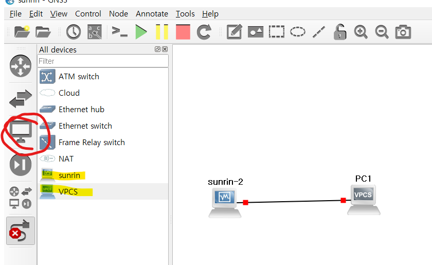The height and width of the screenshot is (265, 432).
Task: Toggle show interface labels icon
Action: click(x=95, y=32)
